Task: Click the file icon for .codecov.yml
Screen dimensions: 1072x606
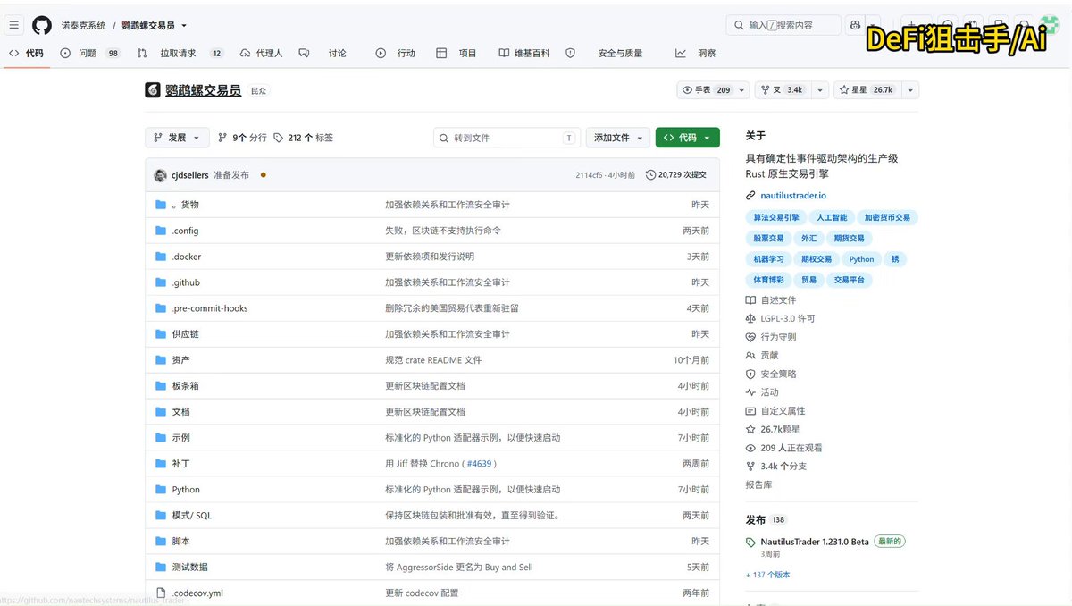Action: (x=161, y=593)
